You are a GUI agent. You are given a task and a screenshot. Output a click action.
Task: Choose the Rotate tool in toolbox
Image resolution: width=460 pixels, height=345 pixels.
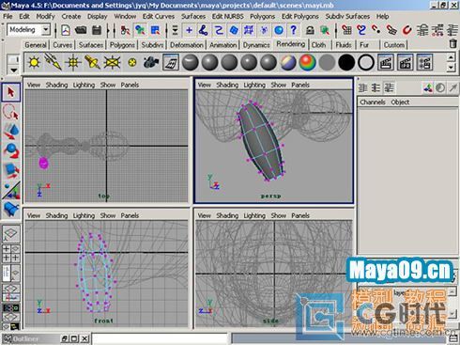coord(11,150)
